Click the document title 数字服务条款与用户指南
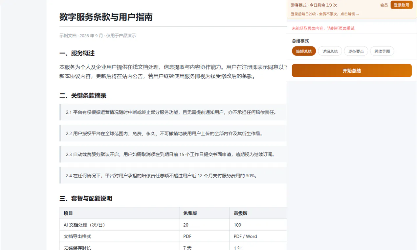The image size is (417, 250). [106, 17]
